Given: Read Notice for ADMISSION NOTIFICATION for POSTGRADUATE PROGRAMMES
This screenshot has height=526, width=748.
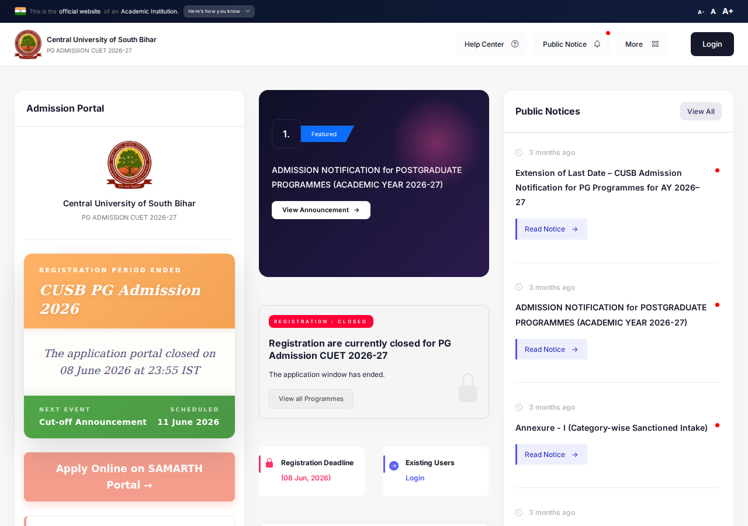Looking at the screenshot, I should tap(551, 349).
